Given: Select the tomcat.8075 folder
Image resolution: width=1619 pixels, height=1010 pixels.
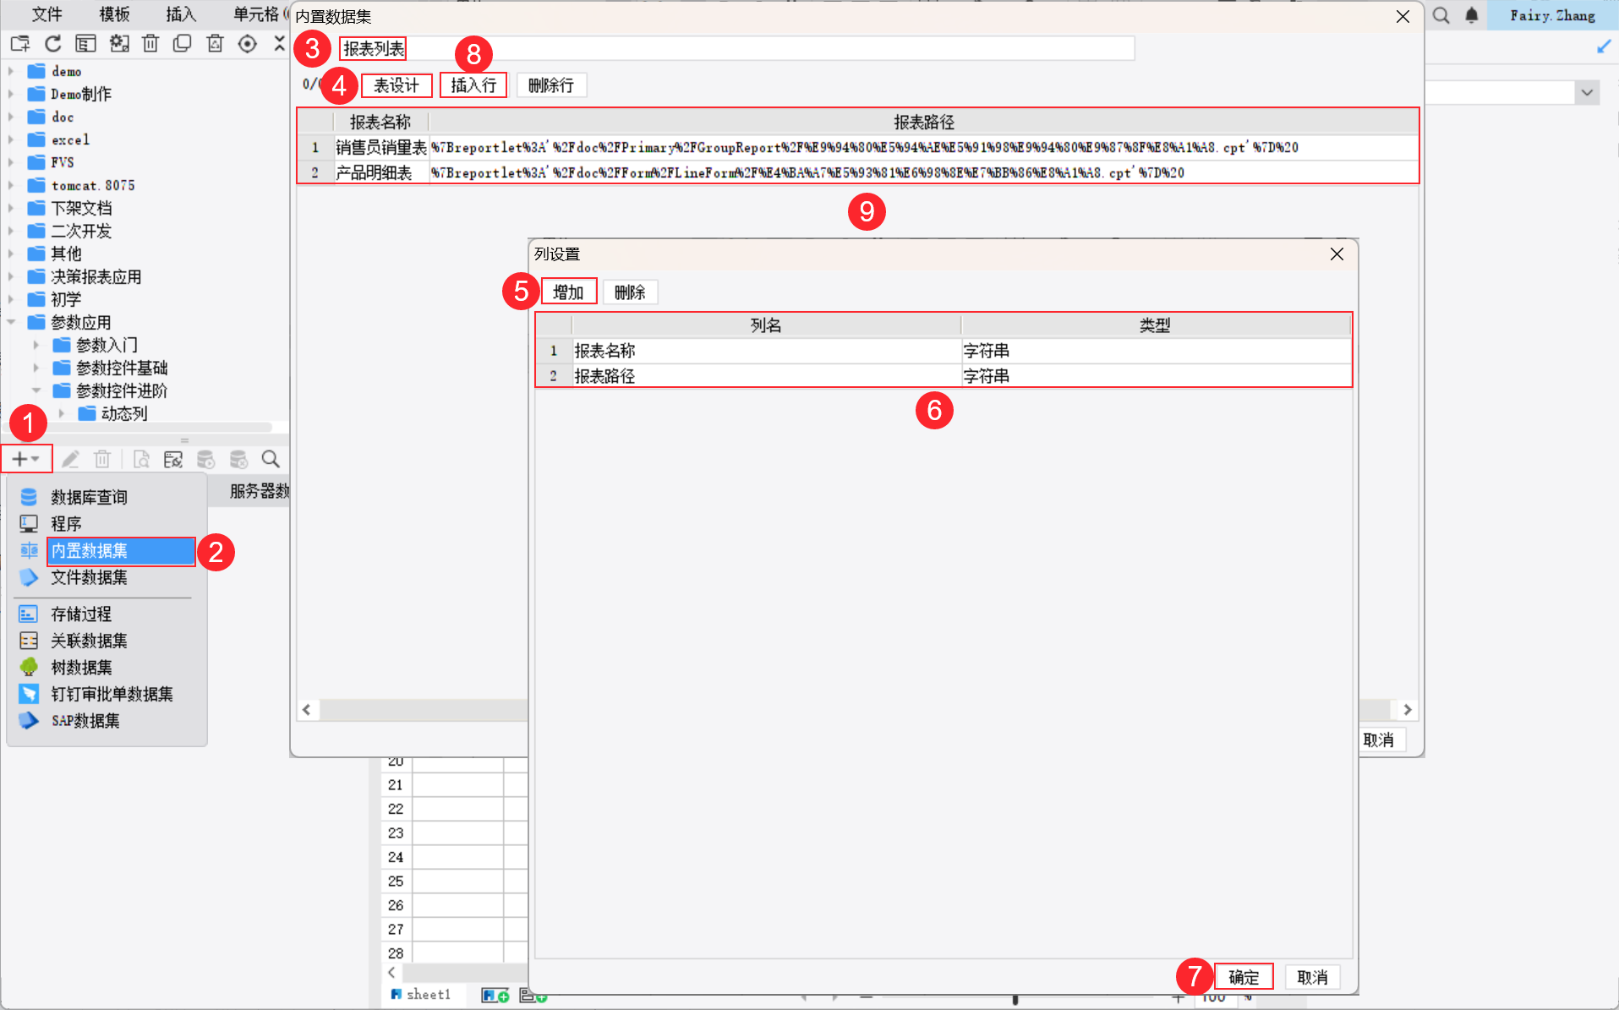Looking at the screenshot, I should (x=93, y=185).
